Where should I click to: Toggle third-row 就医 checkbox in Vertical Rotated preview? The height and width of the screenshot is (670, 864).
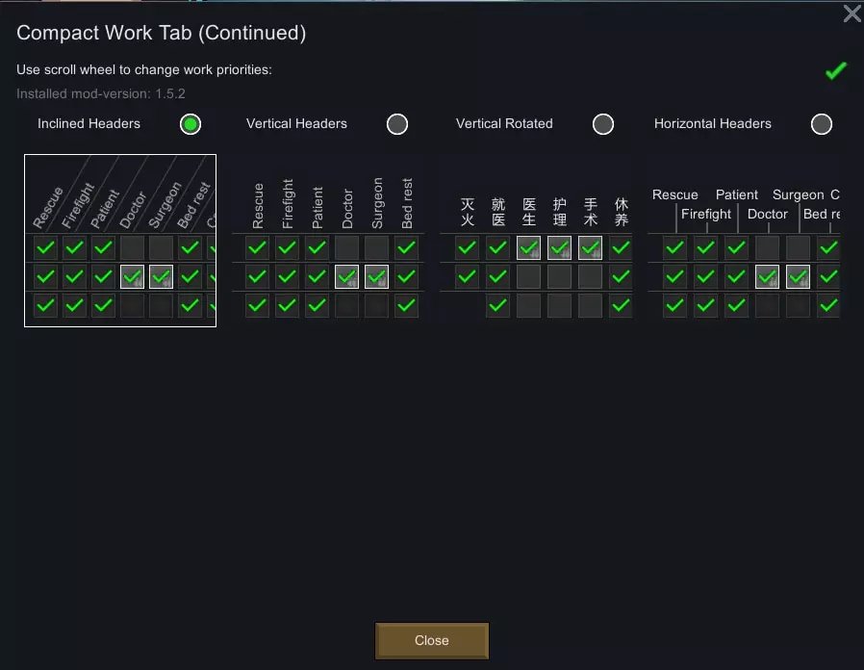[497, 305]
